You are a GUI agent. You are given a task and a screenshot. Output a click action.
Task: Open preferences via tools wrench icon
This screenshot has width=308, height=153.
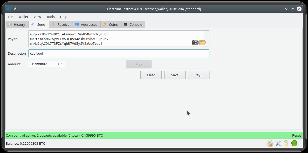(x=278, y=143)
